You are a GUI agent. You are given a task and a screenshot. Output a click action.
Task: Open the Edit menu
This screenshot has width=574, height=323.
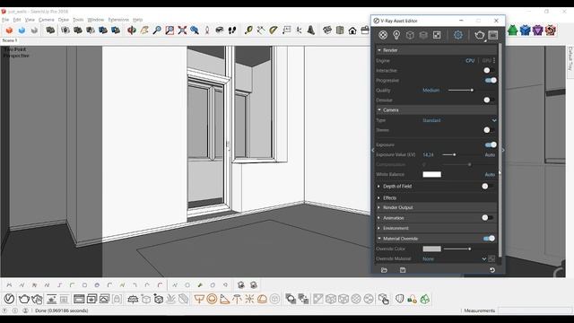click(17, 20)
